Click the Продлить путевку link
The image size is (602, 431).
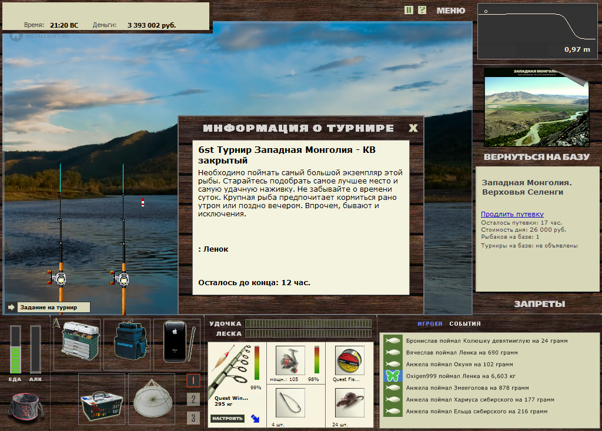[512, 214]
